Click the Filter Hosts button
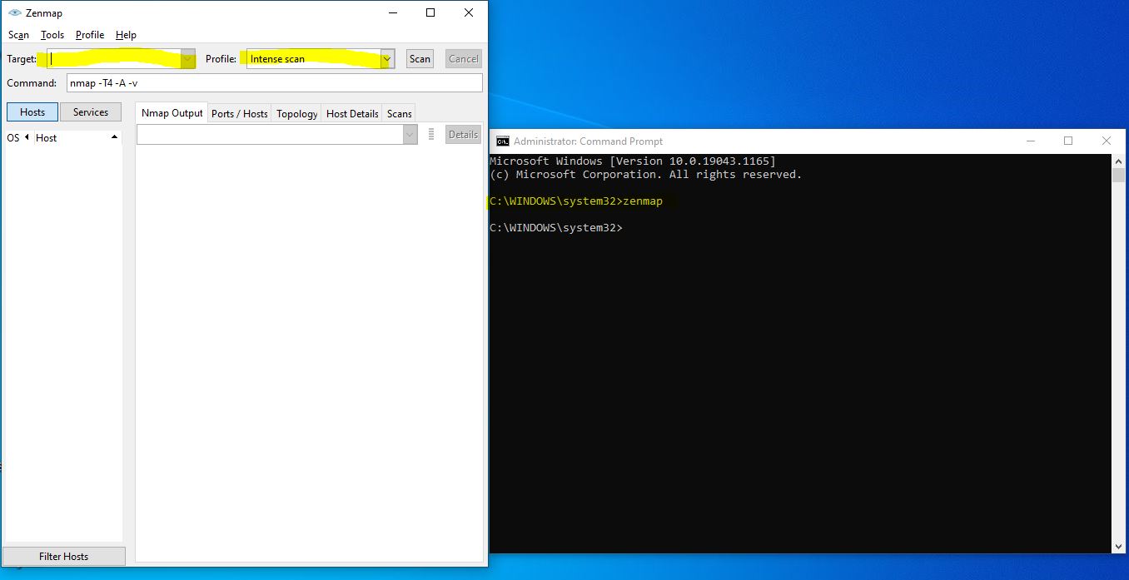1129x580 pixels. (x=63, y=556)
